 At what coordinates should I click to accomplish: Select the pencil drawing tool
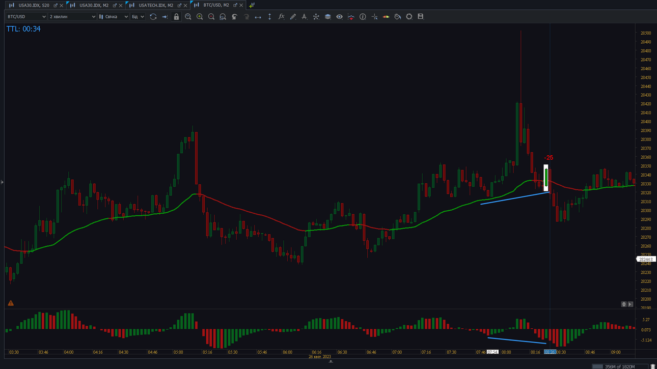click(293, 17)
